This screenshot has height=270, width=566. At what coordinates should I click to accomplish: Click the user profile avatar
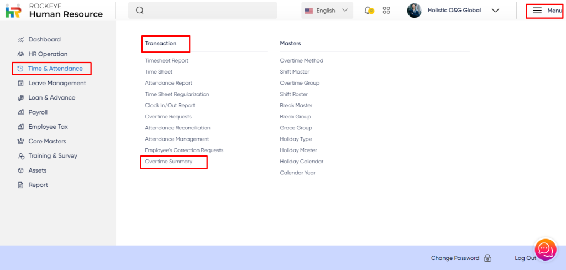[414, 11]
